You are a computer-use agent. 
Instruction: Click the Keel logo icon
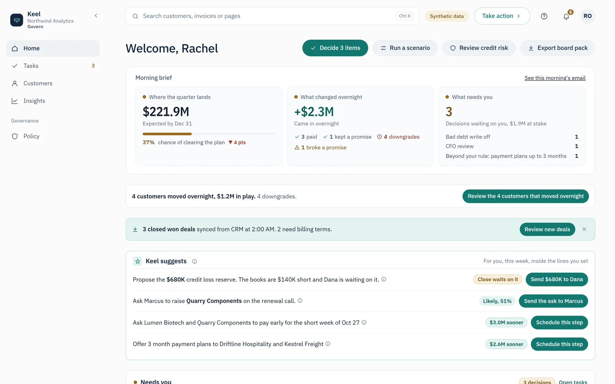coord(16,20)
